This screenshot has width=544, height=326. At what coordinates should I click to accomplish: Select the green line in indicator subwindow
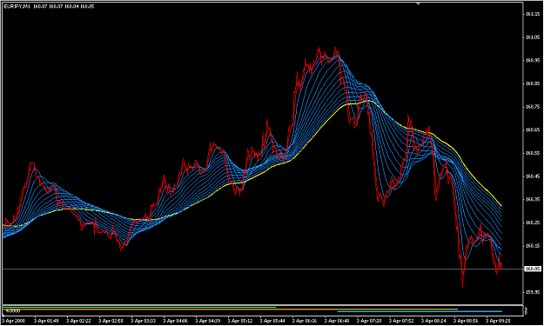[139, 307]
